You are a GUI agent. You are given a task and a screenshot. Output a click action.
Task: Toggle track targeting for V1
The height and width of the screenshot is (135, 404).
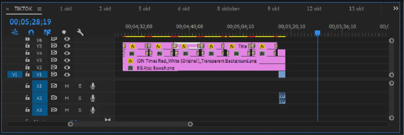click(39, 75)
